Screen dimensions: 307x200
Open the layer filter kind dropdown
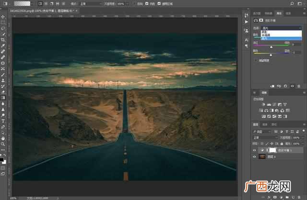coord(262,132)
